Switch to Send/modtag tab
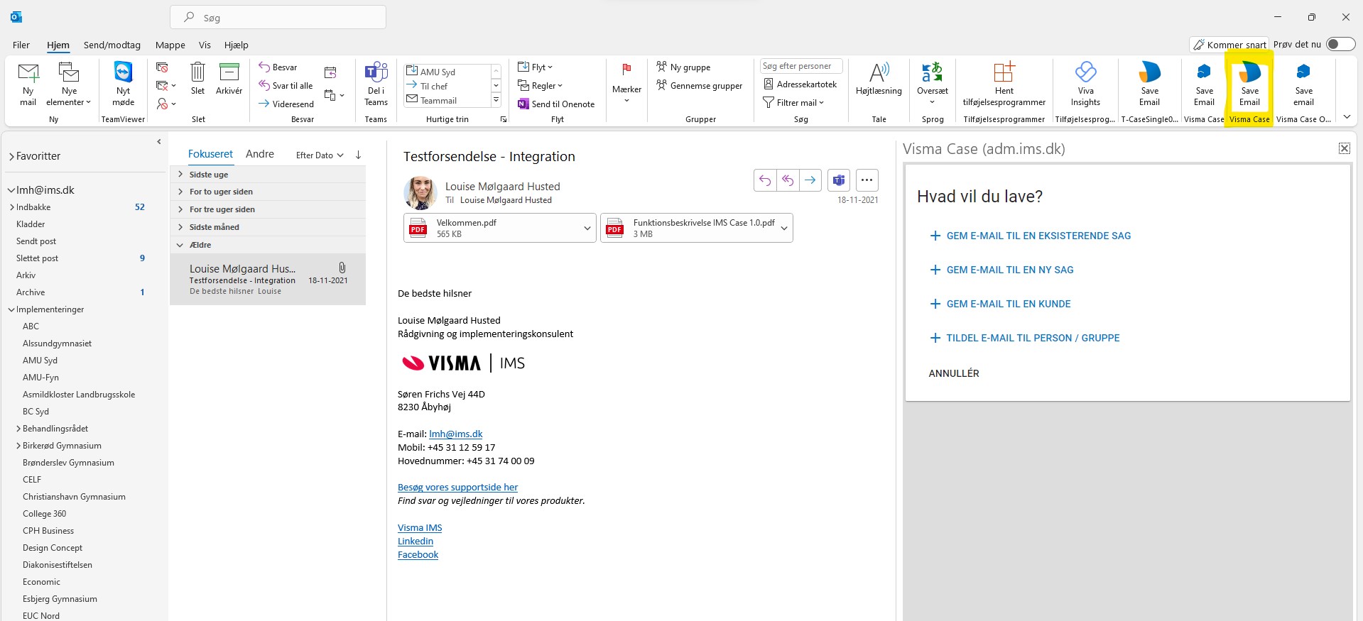Screen dimensions: 1363x621 tap(112, 45)
